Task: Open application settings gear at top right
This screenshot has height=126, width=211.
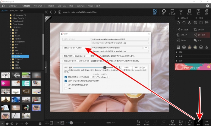Action: click(207, 6)
